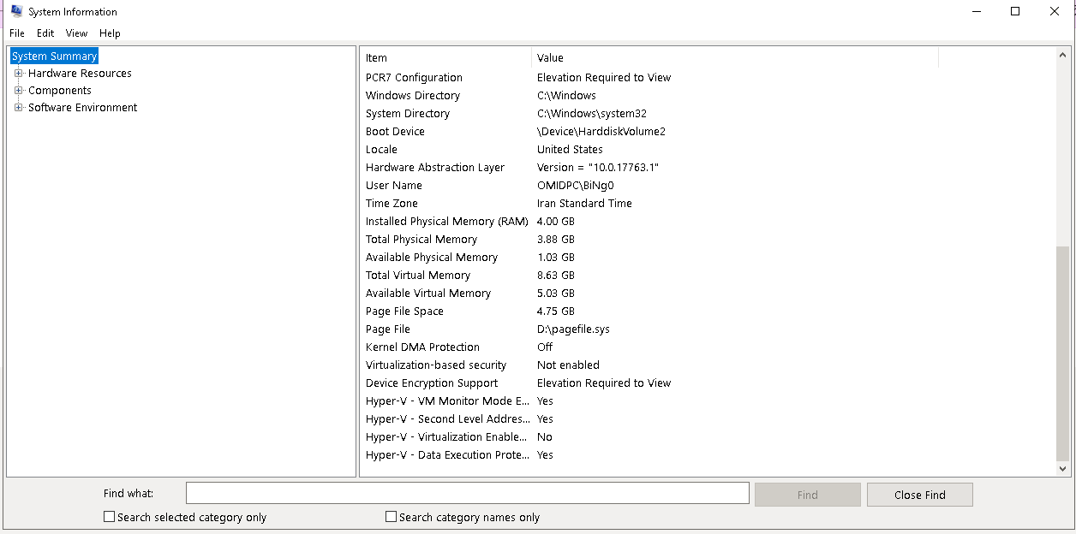Click the Iran Standard Time value
This screenshot has height=534, width=1076.
[584, 204]
